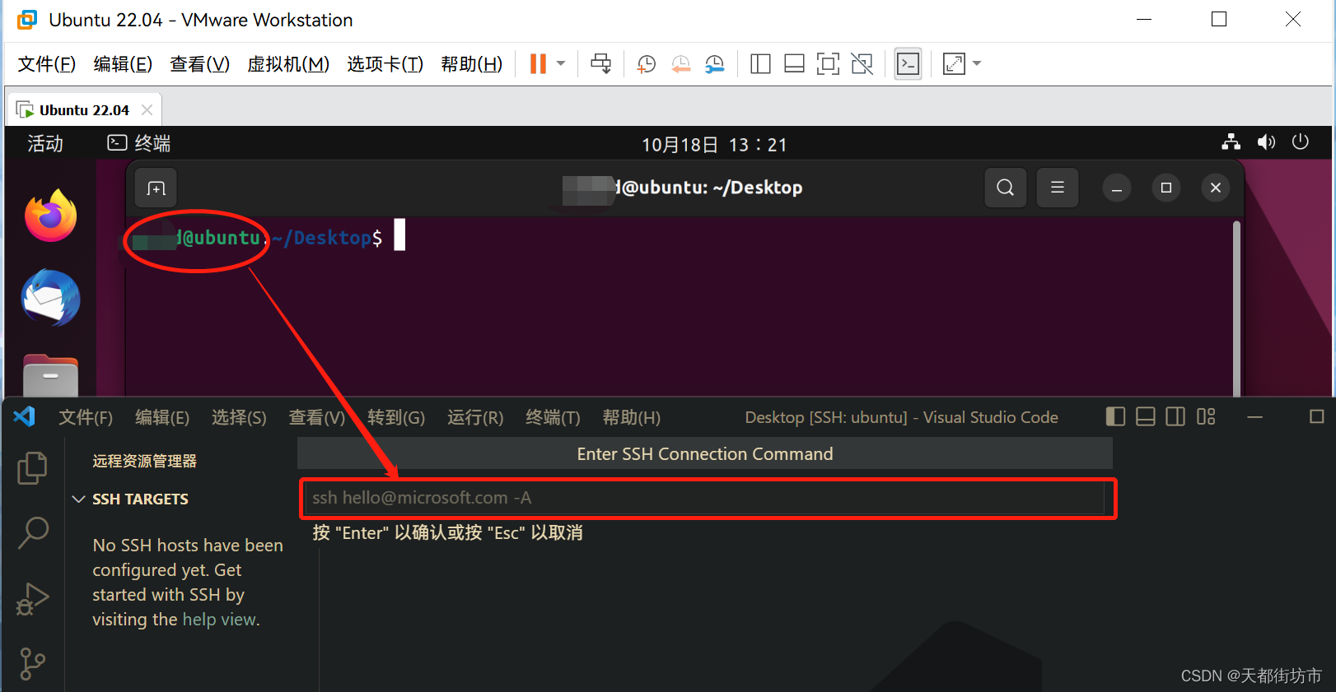Toggle VS Code primary sidebar
The height and width of the screenshot is (692, 1336).
pos(1115,416)
